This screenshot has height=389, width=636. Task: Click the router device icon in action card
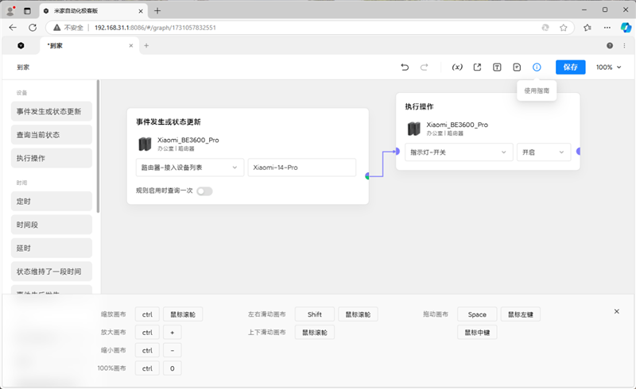pyautogui.click(x=413, y=129)
